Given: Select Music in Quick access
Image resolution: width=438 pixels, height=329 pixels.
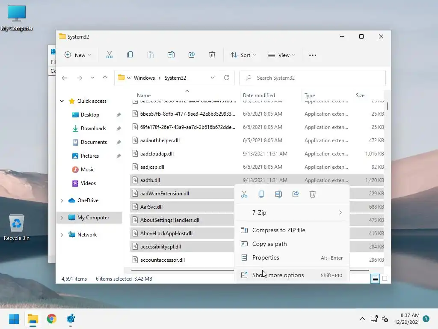Looking at the screenshot, I should pyautogui.click(x=87, y=170).
